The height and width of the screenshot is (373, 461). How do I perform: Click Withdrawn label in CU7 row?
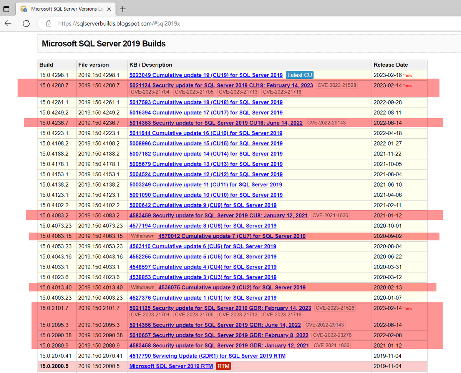[143, 236]
